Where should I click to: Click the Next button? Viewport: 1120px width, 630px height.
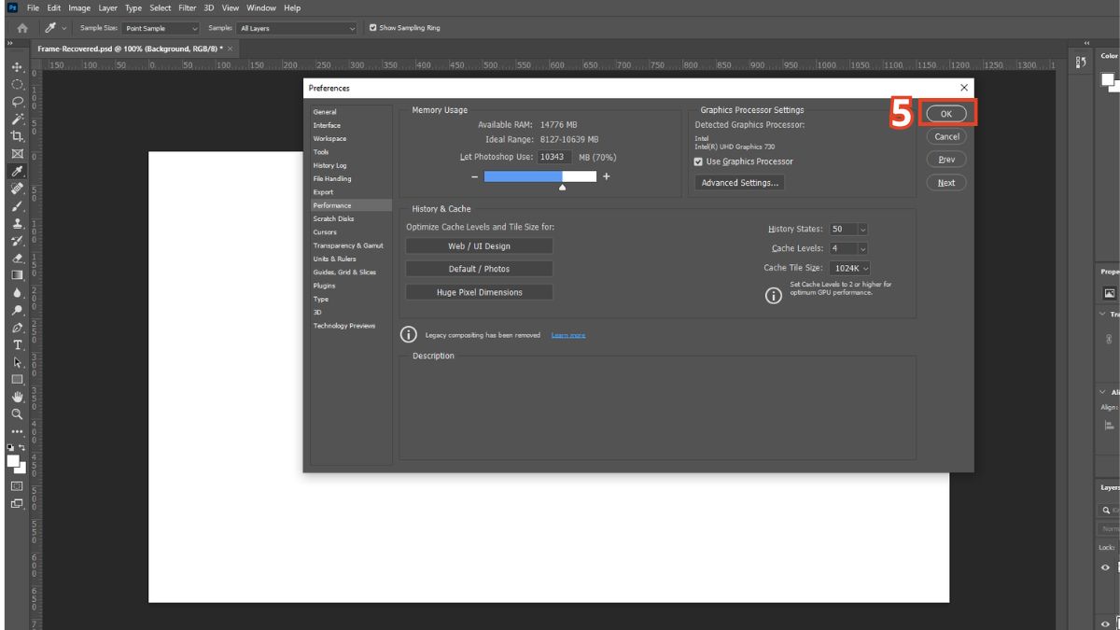(946, 183)
